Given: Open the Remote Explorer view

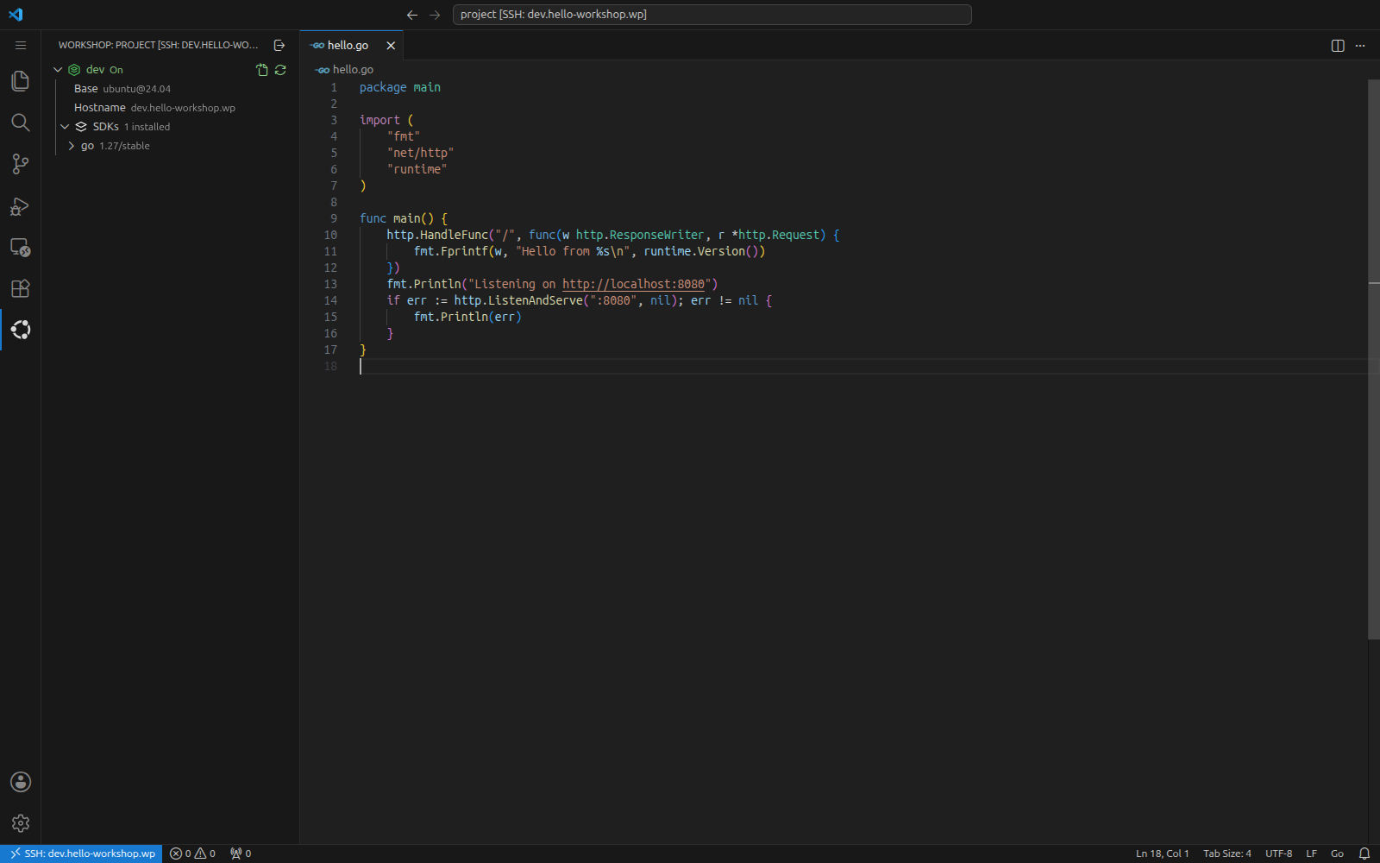Looking at the screenshot, I should tap(21, 247).
